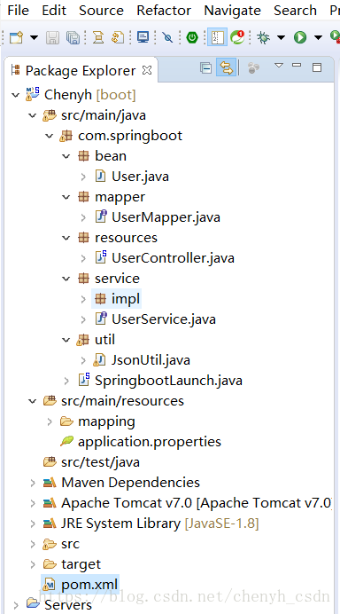The width and height of the screenshot is (340, 614).
Task: Toggle the highlighted line-numbers toolbar button
Action: 217,37
